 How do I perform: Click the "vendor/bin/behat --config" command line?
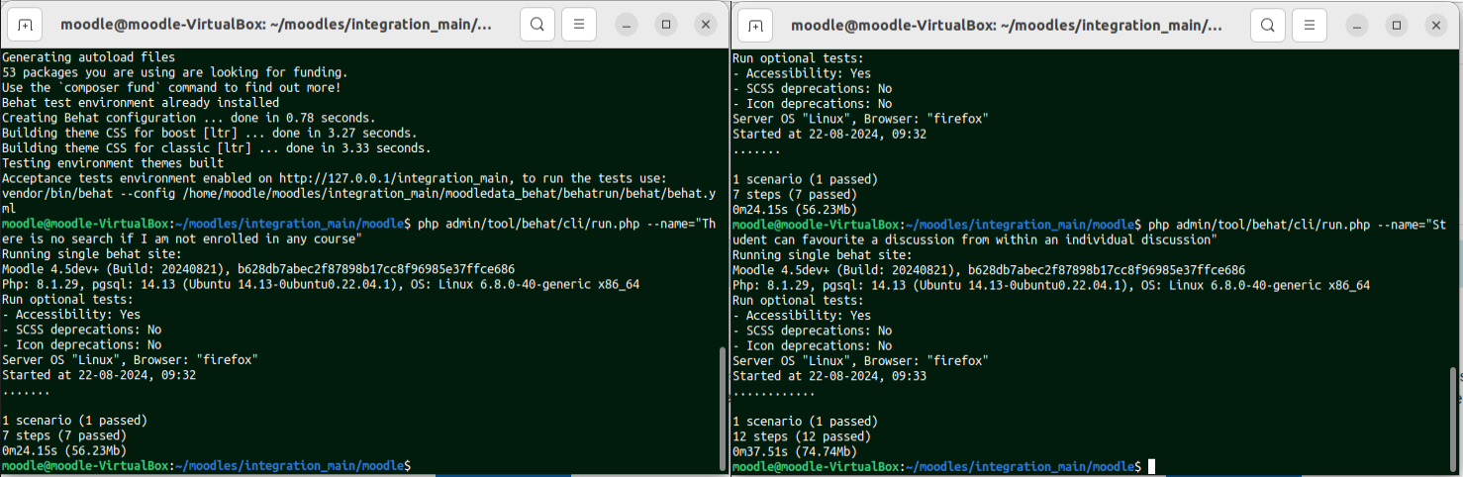[x=358, y=193]
